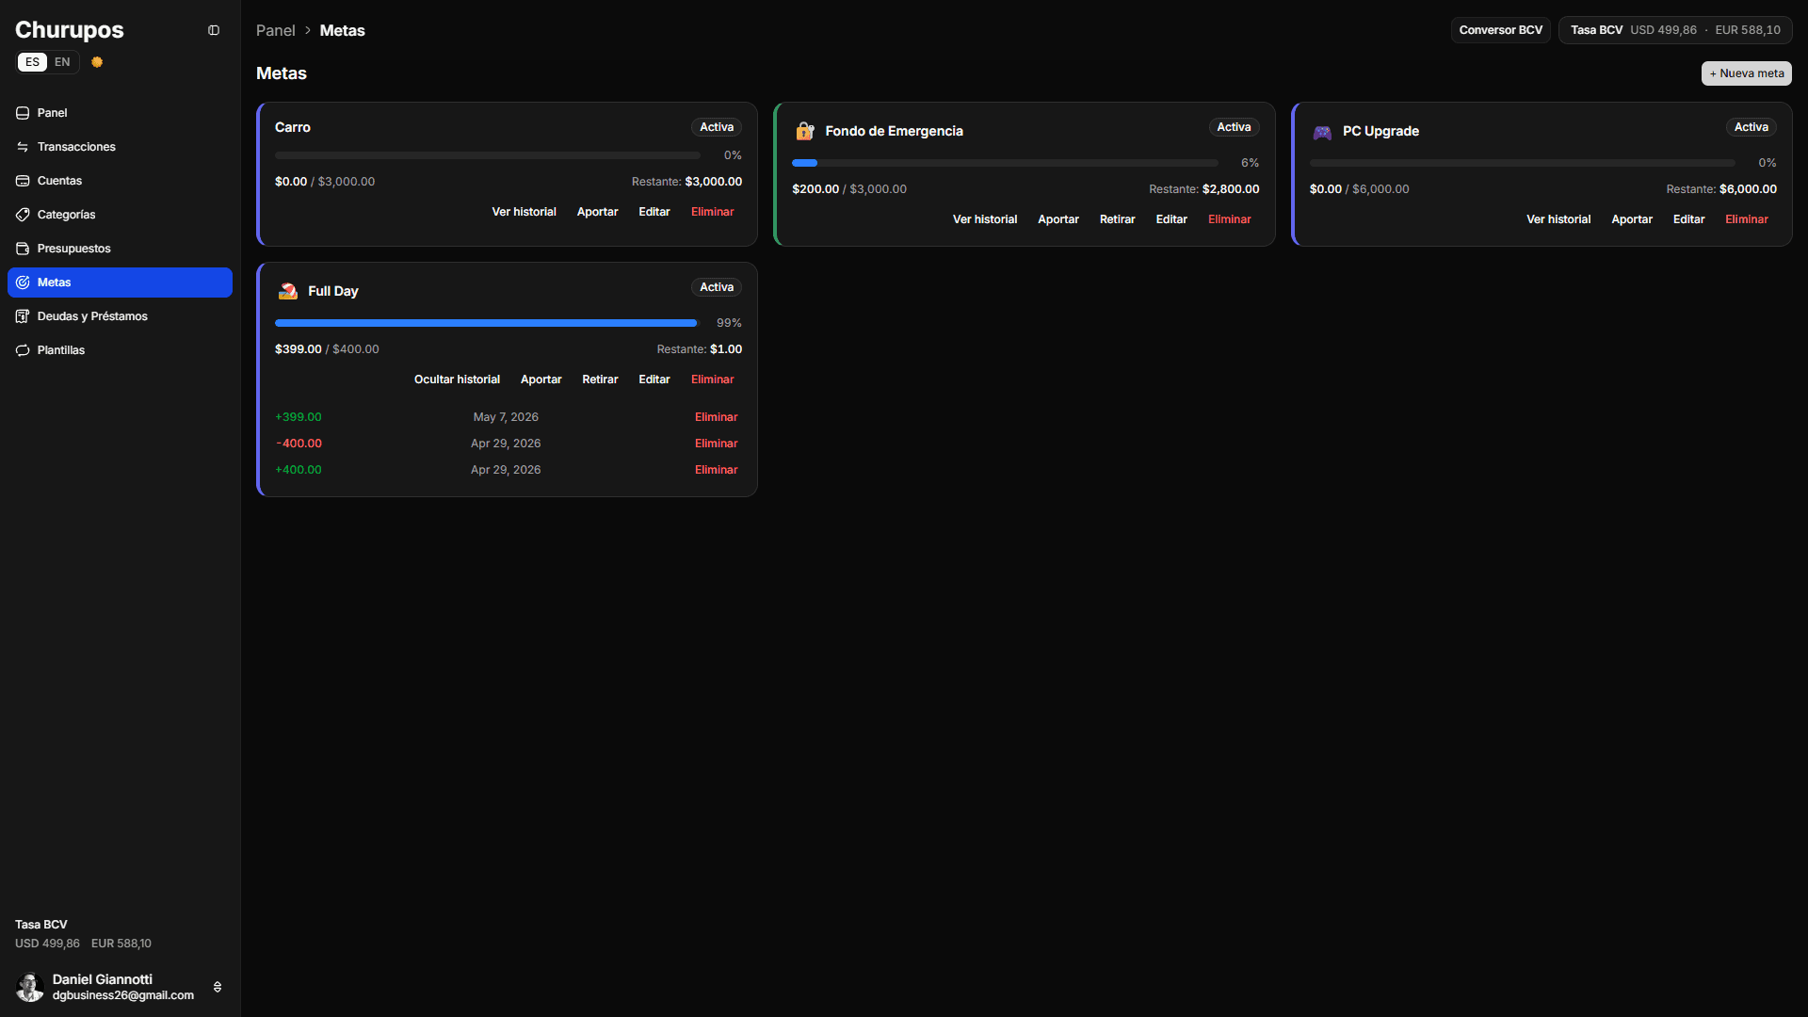Expand the Daniel Giannotti account menu

coord(218,987)
